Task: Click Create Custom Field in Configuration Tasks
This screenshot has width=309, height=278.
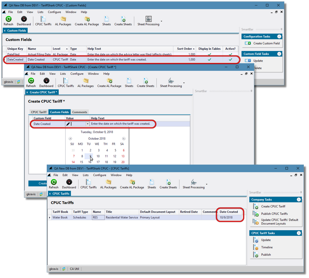Action: tap(262, 43)
